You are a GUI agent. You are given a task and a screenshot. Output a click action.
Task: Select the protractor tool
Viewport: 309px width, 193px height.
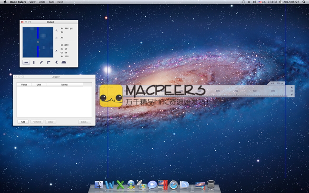(64, 62)
